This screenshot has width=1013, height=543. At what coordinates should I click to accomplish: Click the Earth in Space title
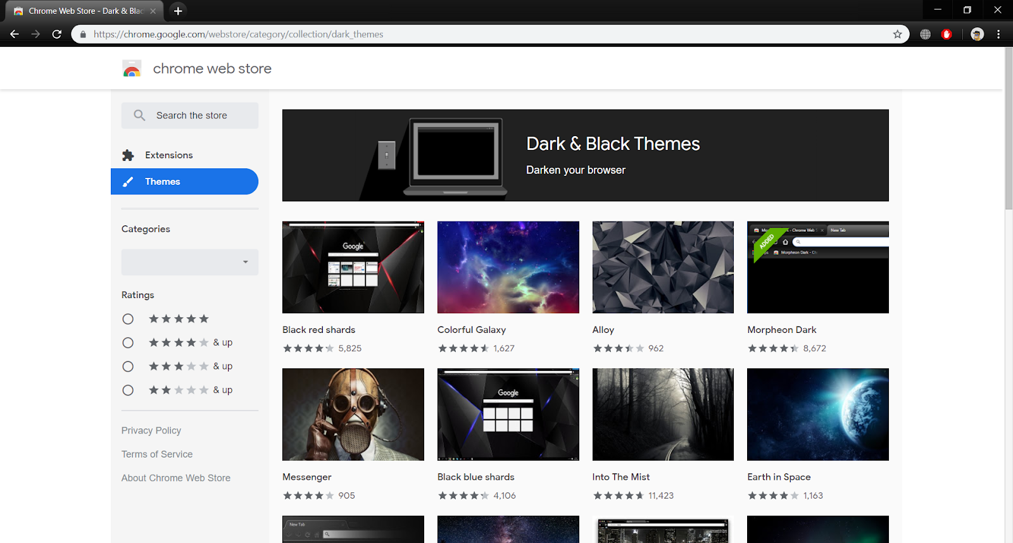[x=779, y=477]
